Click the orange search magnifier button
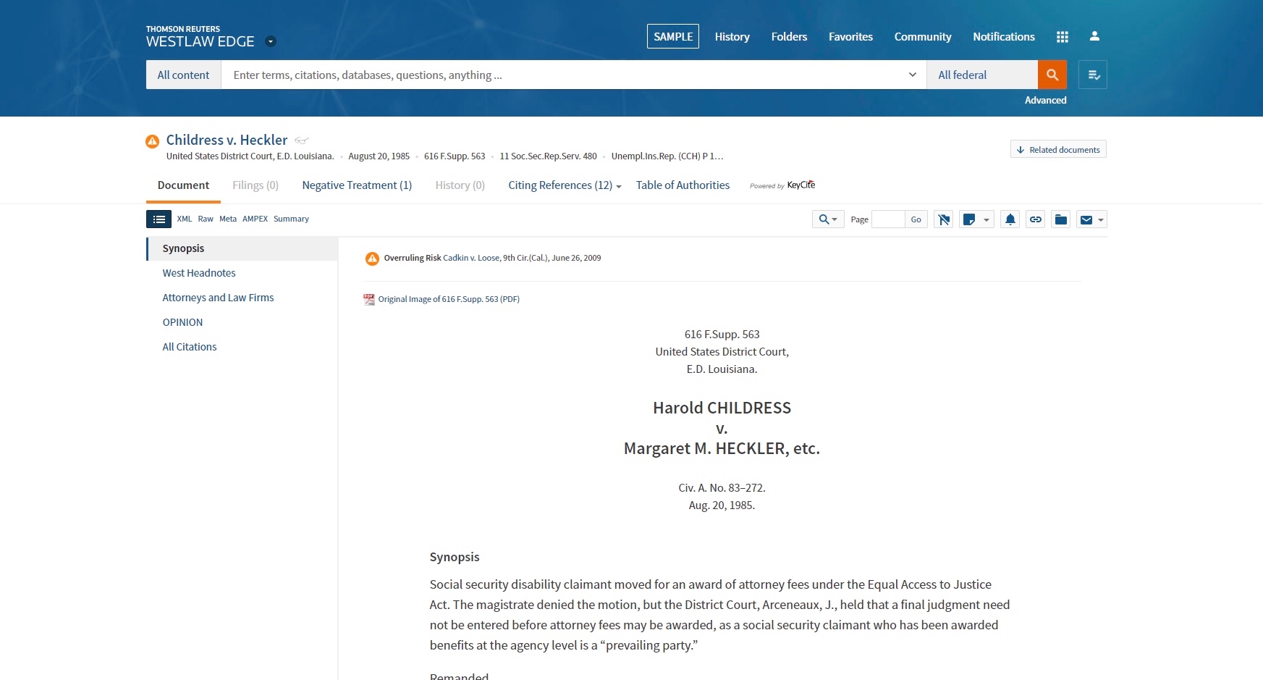The image size is (1263, 680). pos(1052,75)
